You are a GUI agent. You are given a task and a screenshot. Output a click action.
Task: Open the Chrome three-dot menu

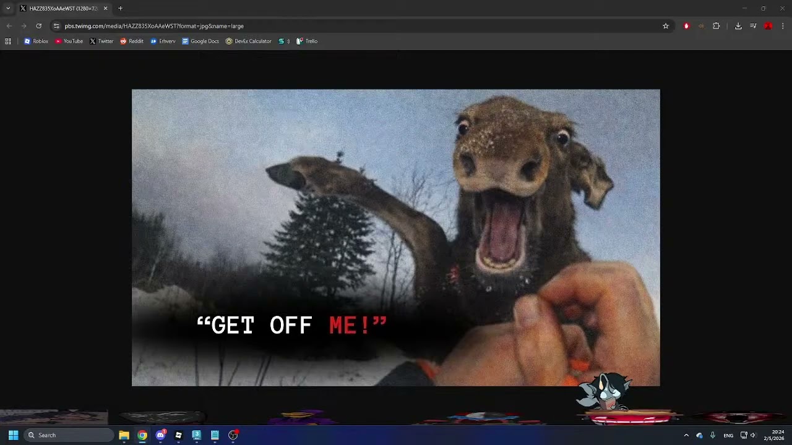point(783,26)
